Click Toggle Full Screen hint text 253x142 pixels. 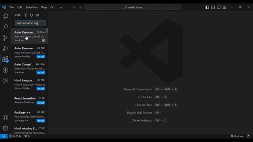[139, 113]
